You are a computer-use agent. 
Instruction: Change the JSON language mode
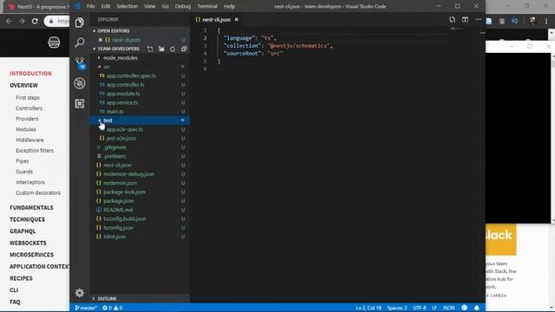click(449, 308)
